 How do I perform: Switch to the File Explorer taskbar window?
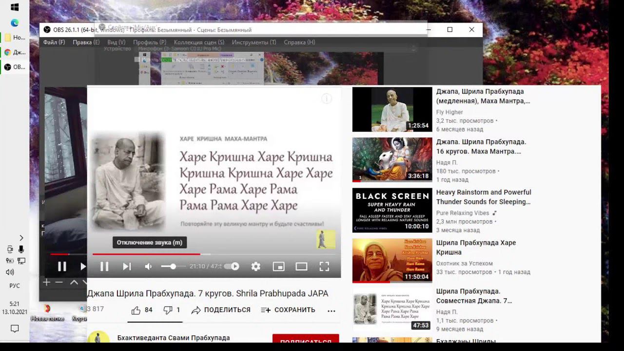[x=15, y=38]
